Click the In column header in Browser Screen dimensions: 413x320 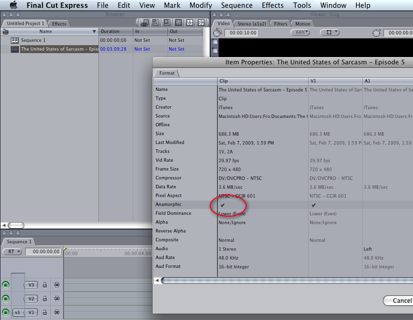point(150,31)
